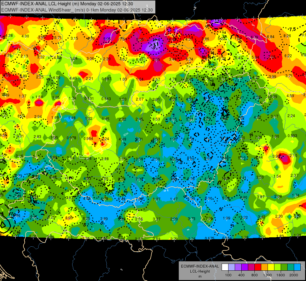Image resolution: width=306 pixels, height=281 pixels.
Task: Click the wind shear value '1.03'
Action: [x=123, y=79]
